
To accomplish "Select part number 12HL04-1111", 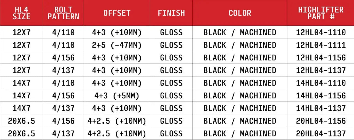I will pos(321,45).
